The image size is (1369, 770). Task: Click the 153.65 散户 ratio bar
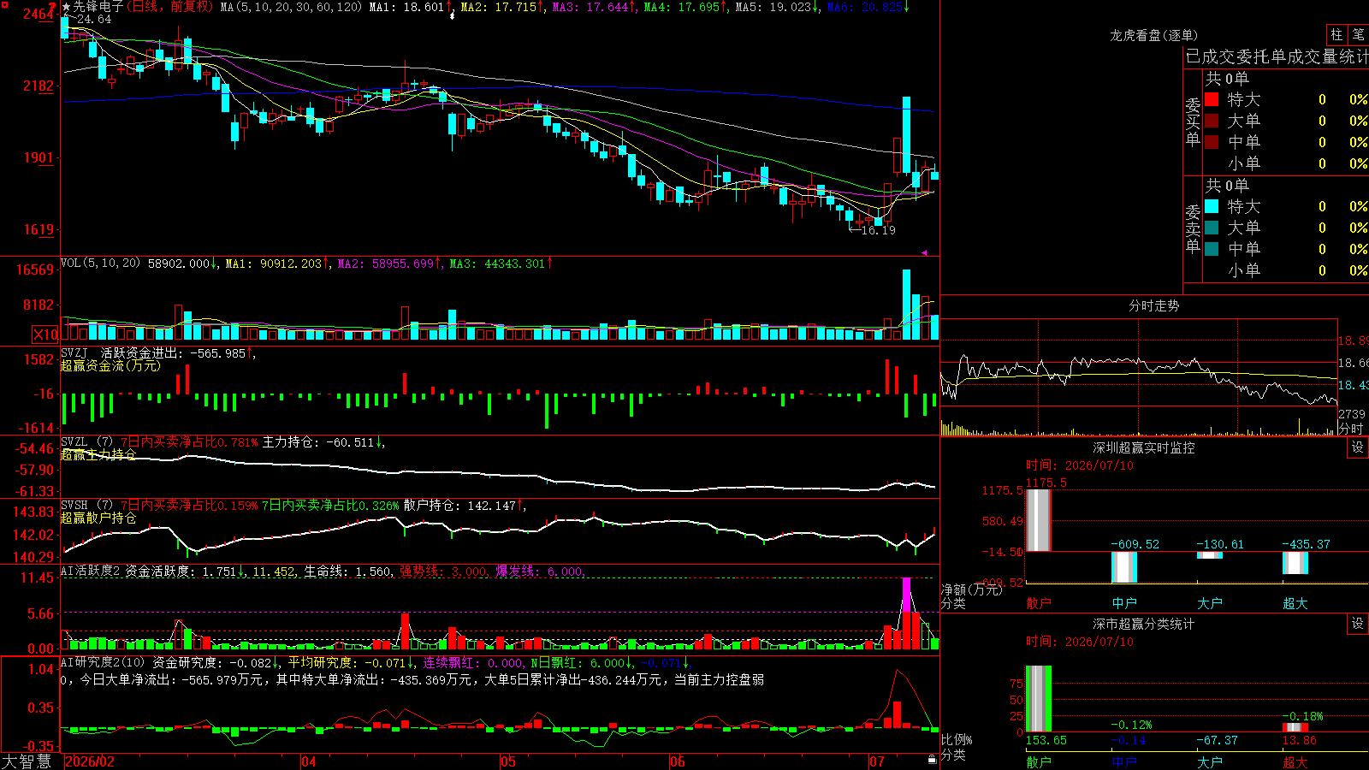(x=1039, y=699)
